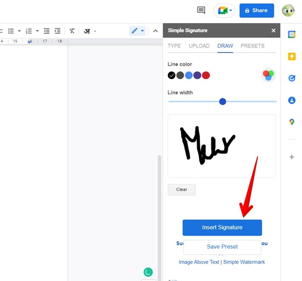Open Contacts in the side panel

(x=292, y=100)
